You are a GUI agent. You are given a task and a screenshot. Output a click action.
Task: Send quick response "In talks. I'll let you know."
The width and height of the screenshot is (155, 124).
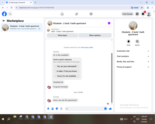point(67,71)
